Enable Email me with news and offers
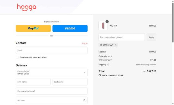 point(17,57)
